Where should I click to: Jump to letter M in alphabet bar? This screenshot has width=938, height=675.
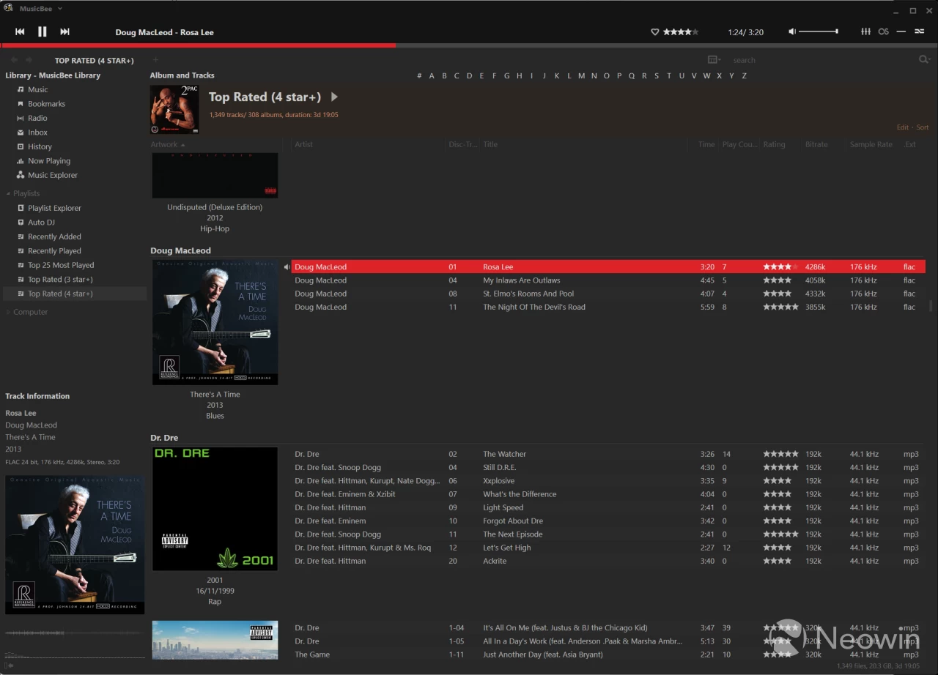(x=581, y=75)
